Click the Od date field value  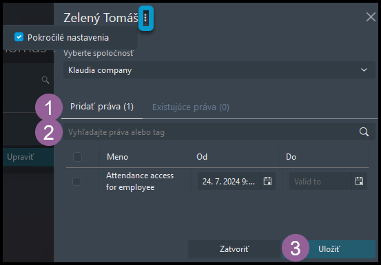click(x=229, y=181)
